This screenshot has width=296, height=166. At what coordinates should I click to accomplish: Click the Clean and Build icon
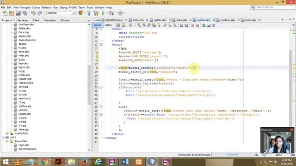tap(96, 13)
